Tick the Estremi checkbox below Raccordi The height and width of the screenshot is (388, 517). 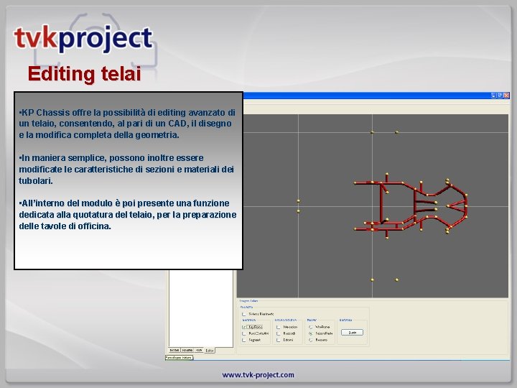coord(279,340)
